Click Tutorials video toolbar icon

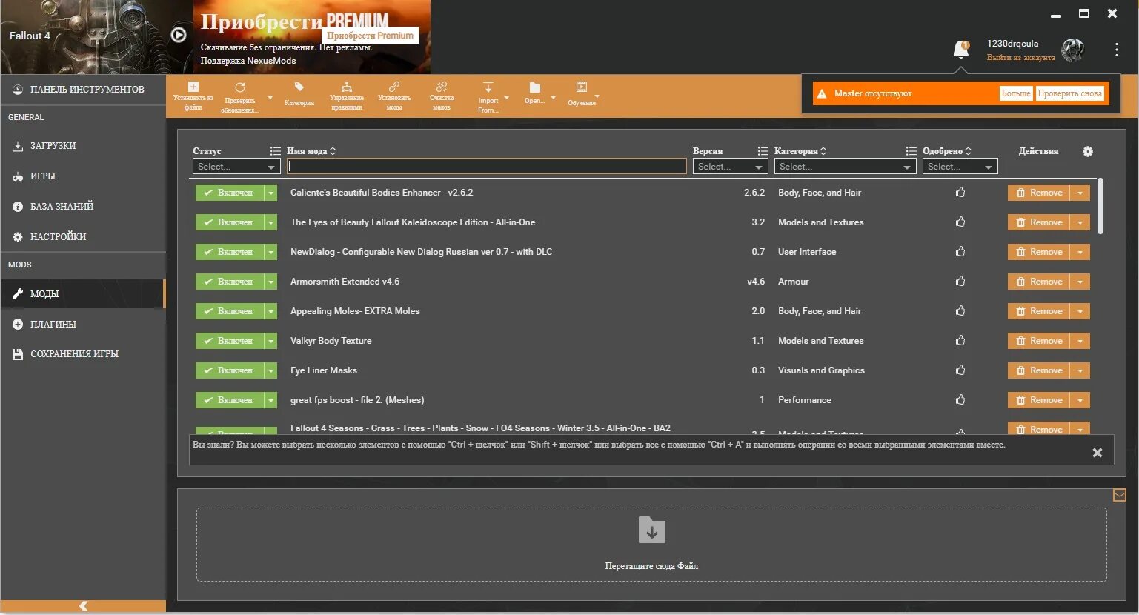(582, 87)
